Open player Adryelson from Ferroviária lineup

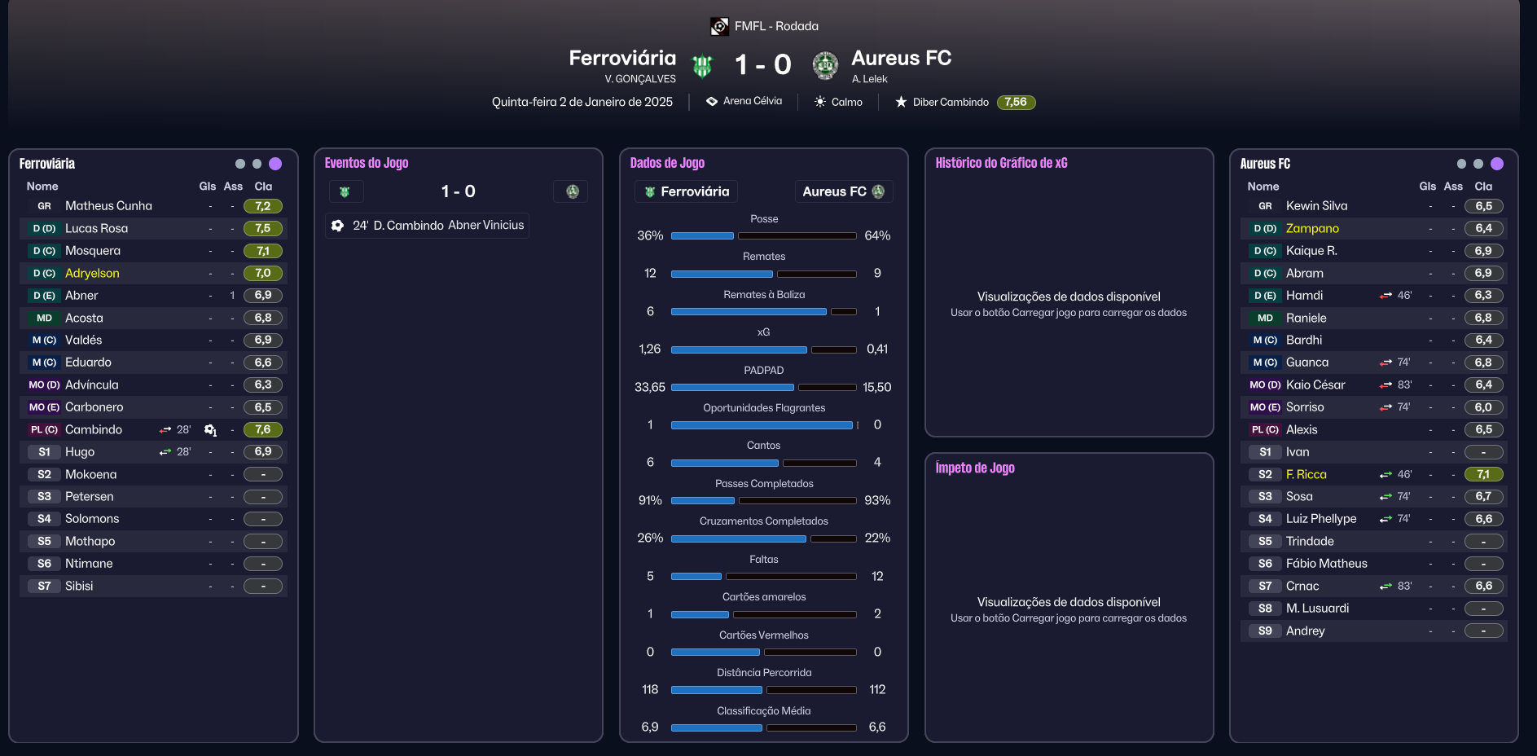coord(92,274)
